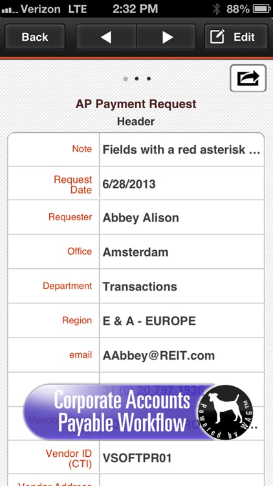This screenshot has height=486, width=273.
Task: Tap the Back button
Action: (35, 37)
